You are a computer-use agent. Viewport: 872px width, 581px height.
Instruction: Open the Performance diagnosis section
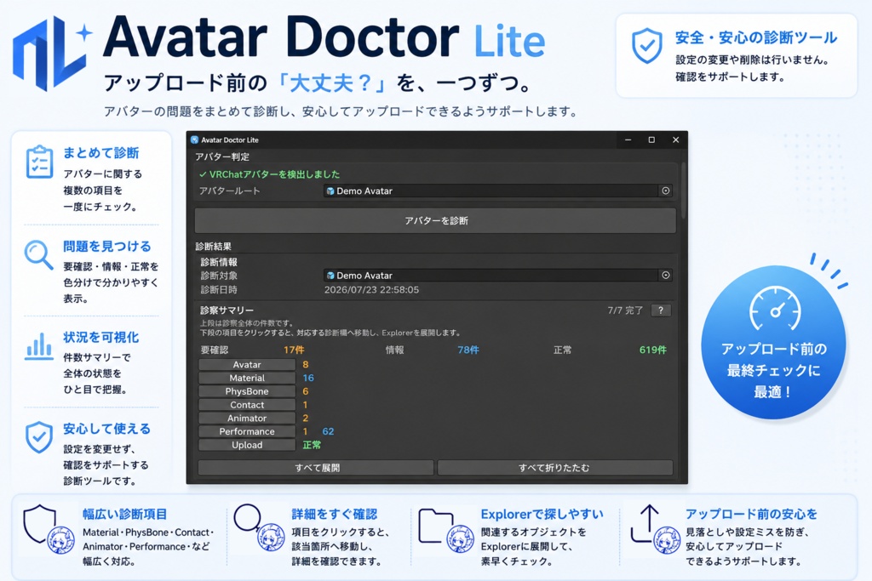coord(247,431)
